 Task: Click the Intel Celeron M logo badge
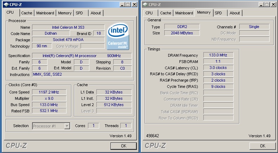click(118, 36)
